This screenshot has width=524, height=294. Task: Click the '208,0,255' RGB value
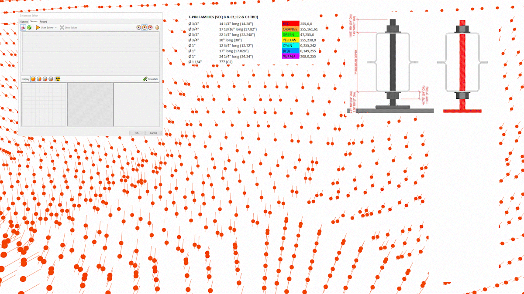point(308,56)
